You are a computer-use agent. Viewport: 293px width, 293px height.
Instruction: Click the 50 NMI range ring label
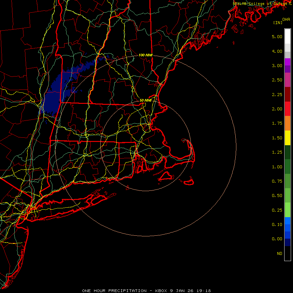146,100
